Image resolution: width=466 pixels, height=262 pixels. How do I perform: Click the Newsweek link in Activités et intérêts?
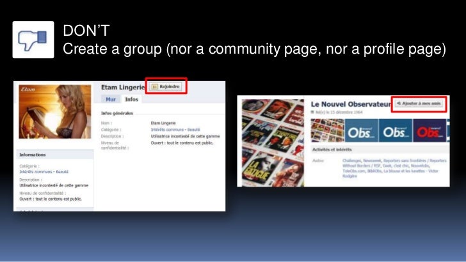(x=372, y=160)
